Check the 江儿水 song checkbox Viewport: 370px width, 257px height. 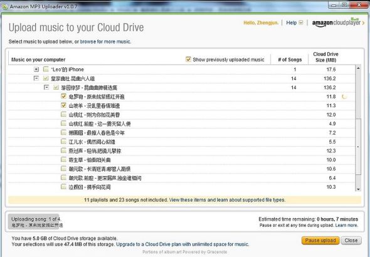click(x=63, y=142)
